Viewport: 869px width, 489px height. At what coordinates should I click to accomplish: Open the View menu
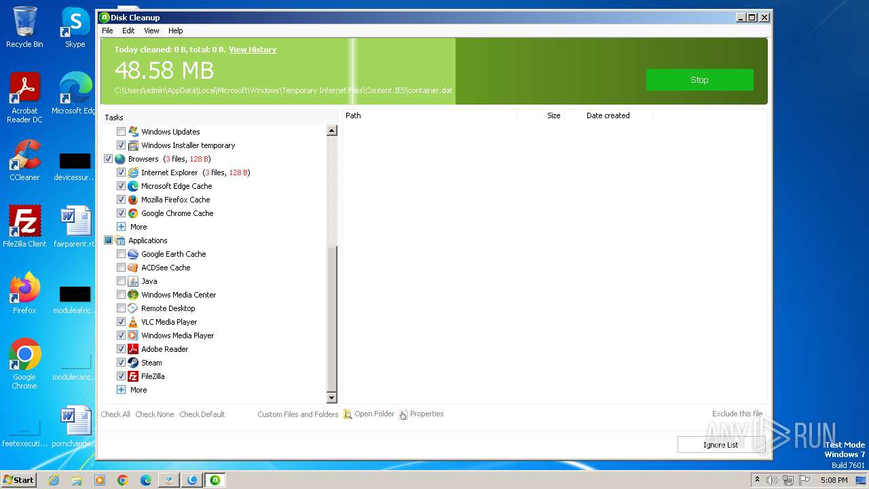point(151,31)
